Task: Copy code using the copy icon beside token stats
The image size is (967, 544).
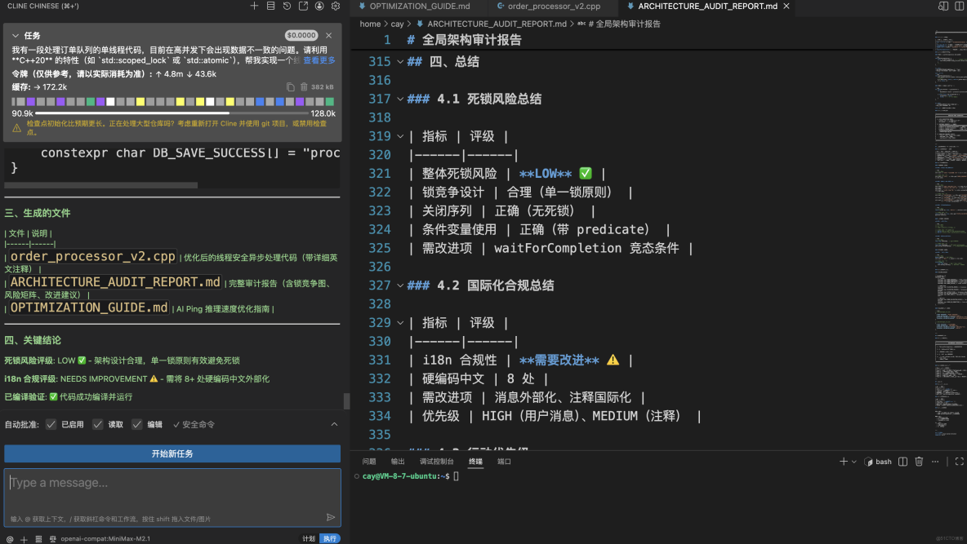Action: pos(291,86)
